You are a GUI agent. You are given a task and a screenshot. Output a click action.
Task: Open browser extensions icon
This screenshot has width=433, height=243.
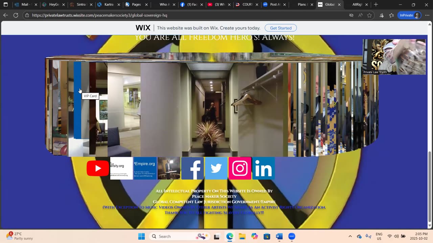pos(382,15)
